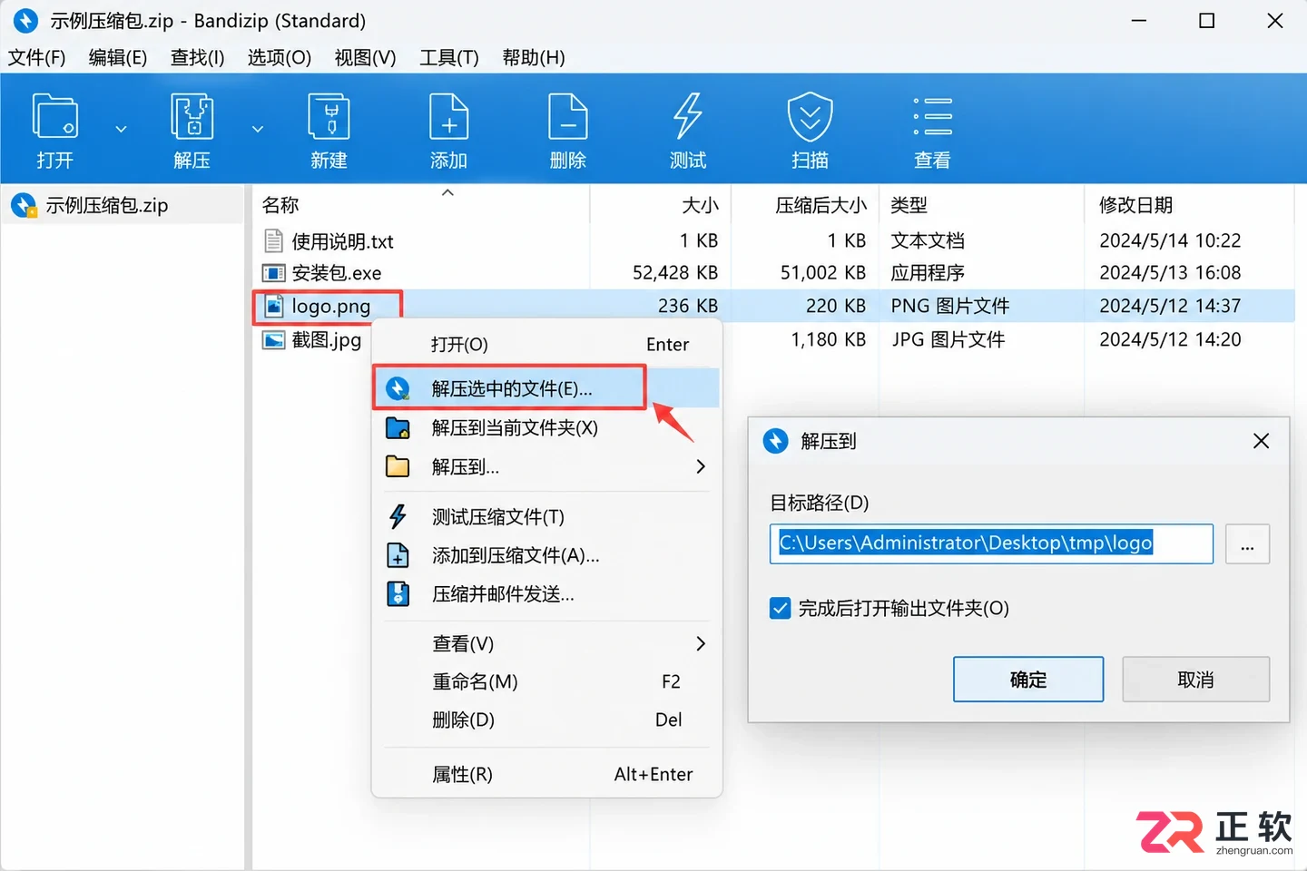Click the browse "..." path button
Screen dimensions: 1307x871
click(1247, 544)
